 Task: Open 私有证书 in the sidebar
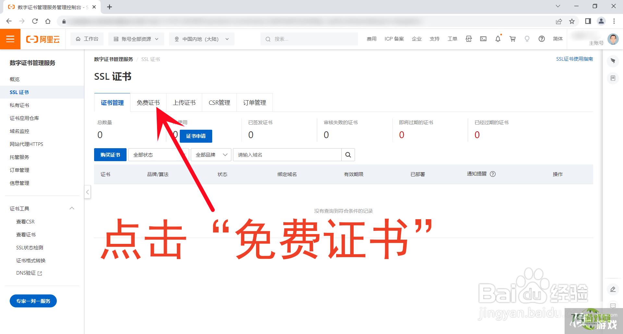click(19, 105)
